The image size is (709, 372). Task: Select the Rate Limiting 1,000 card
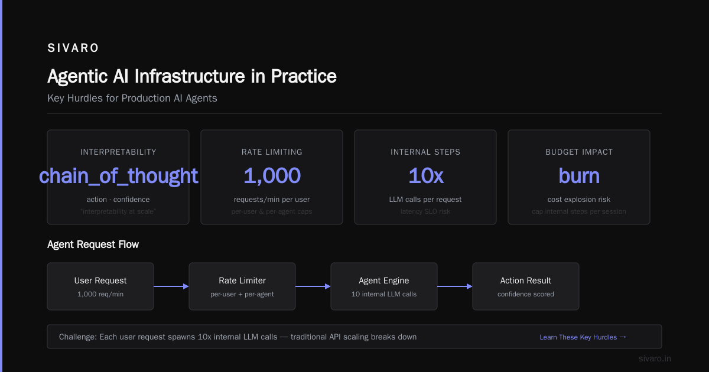272,177
